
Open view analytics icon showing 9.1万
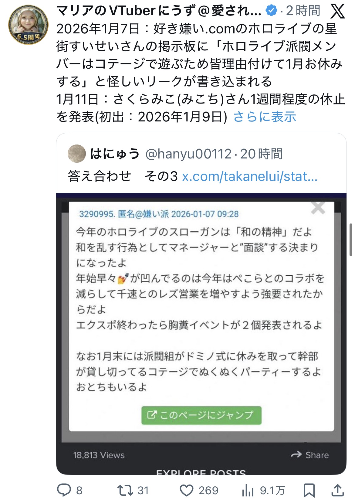[x=248, y=490]
